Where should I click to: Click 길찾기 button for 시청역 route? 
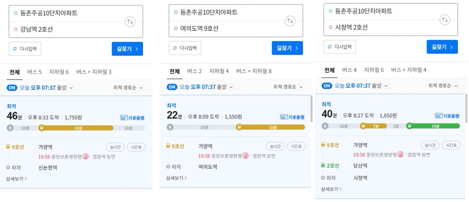[x=442, y=47]
